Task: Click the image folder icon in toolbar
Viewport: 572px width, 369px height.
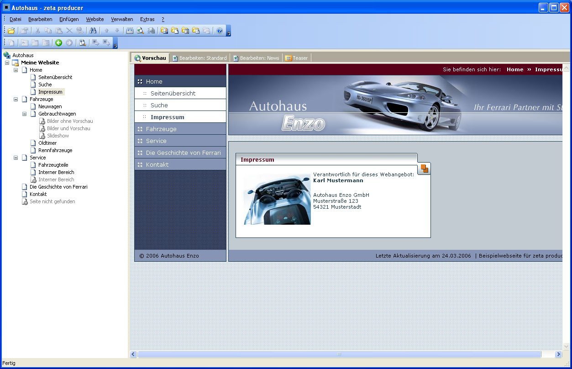Action: click(164, 31)
